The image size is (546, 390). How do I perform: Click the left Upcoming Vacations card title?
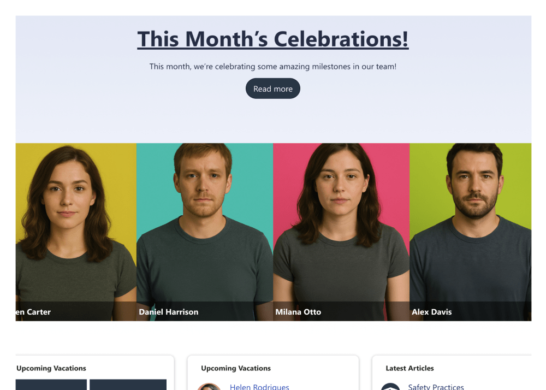click(51, 368)
